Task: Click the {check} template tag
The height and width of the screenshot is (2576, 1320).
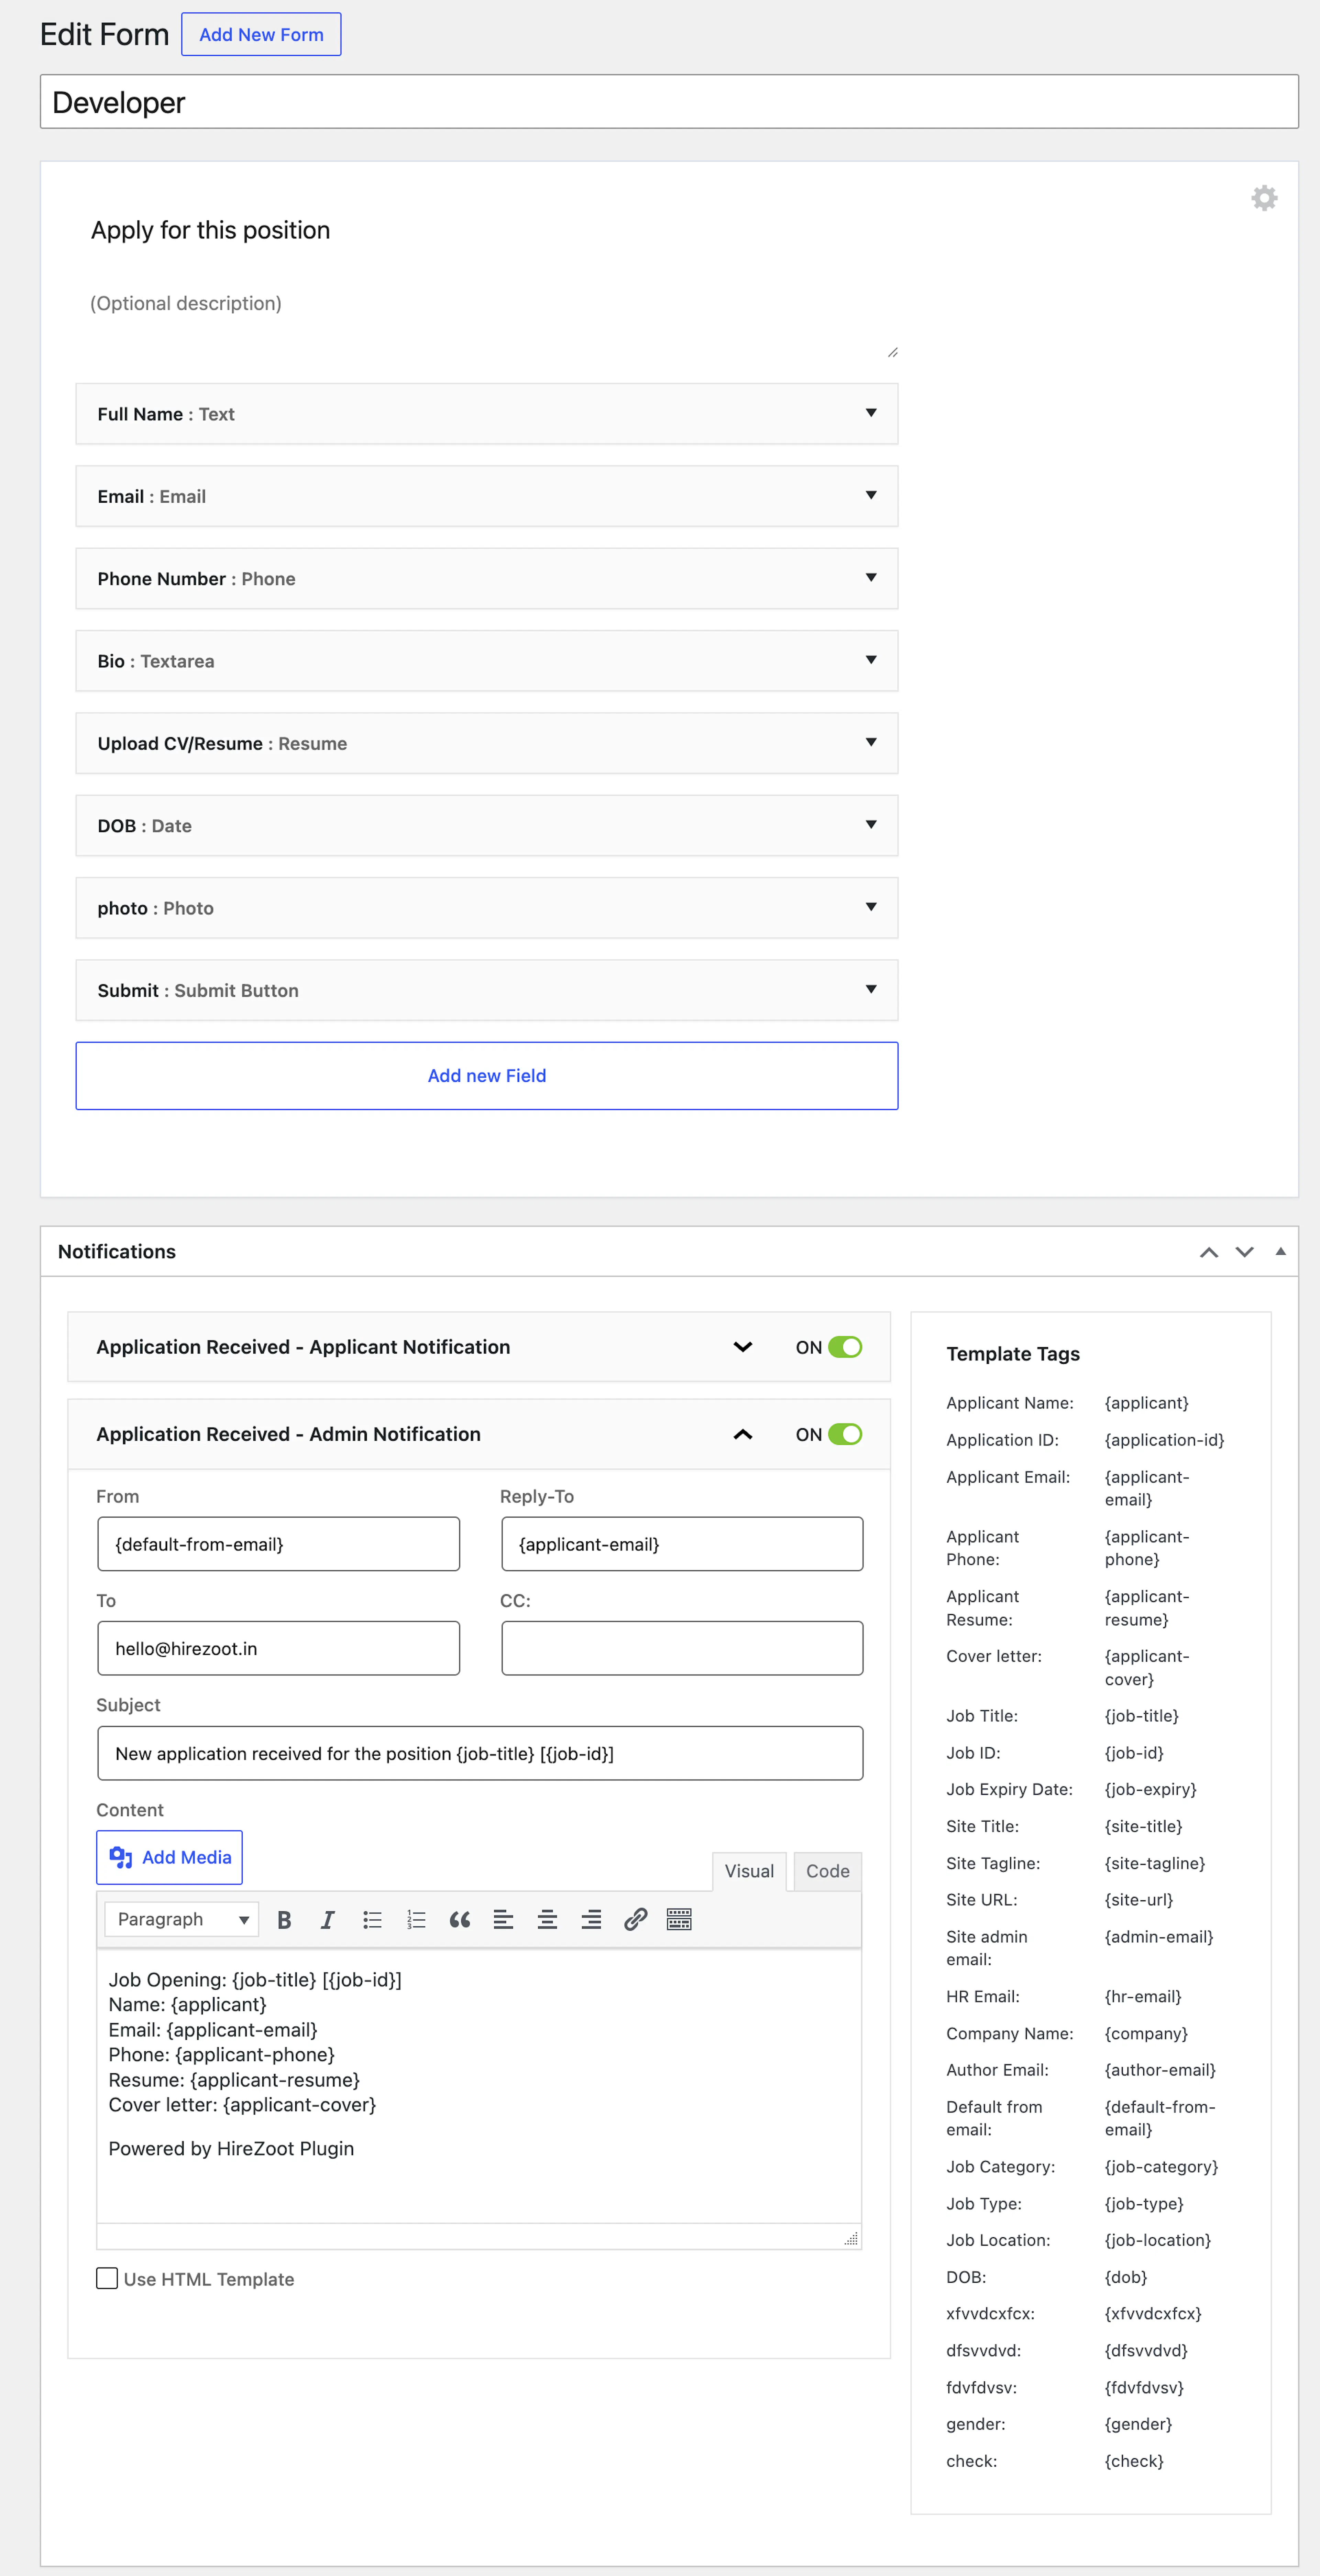Action: [x=1134, y=2461]
